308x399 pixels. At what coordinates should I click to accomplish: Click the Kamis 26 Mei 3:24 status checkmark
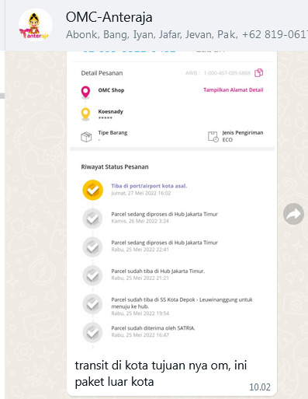92,219
